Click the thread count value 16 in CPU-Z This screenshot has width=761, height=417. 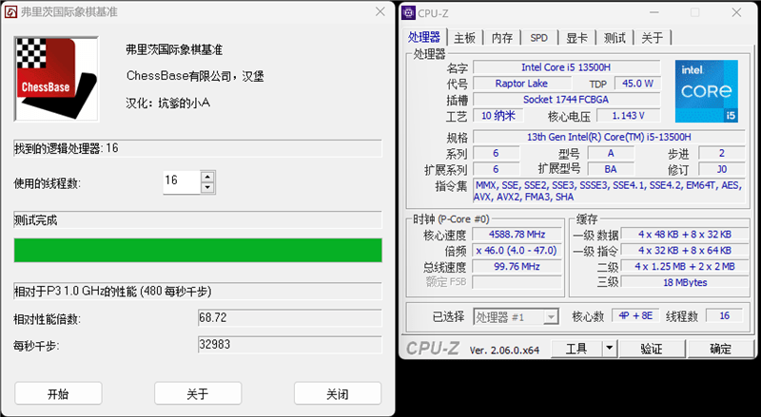click(x=724, y=316)
